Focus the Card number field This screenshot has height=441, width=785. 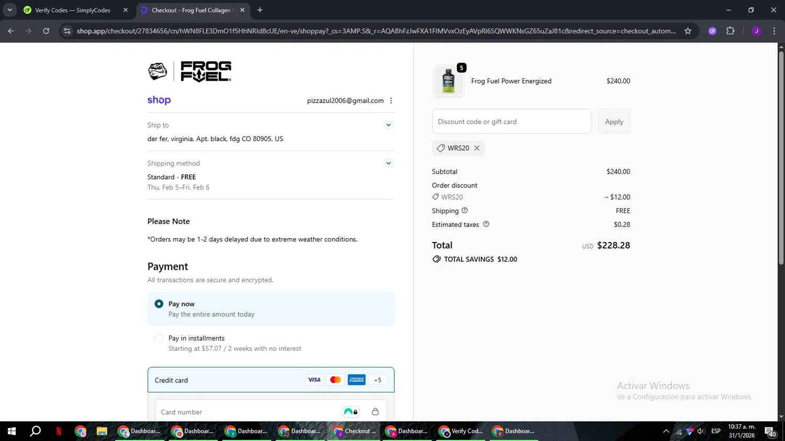[x=271, y=412]
